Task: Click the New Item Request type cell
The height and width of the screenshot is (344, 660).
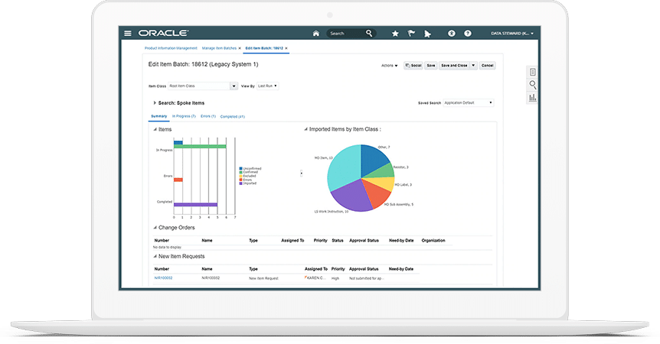Action: pos(263,278)
